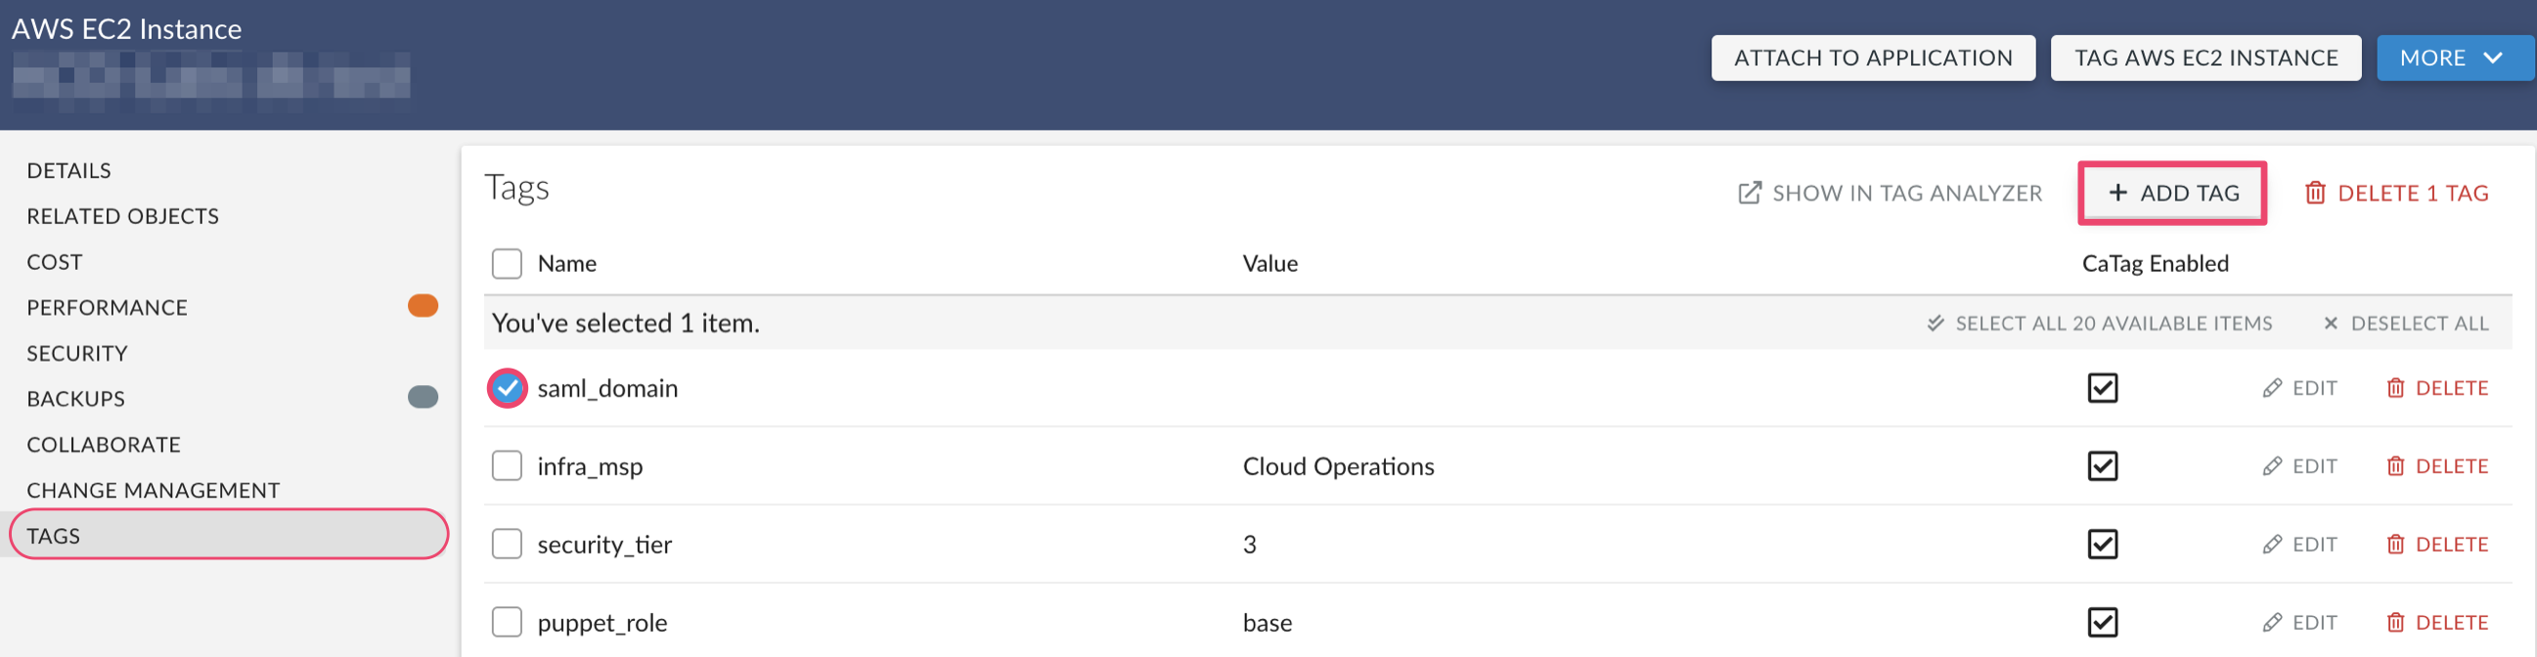The height and width of the screenshot is (657, 2537).
Task: Switch to the Performance section
Action: [x=107, y=307]
